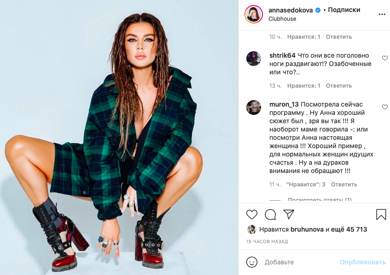Screen dimensions: 390x275
Task: Open annasedokova username link
Action: (291, 10)
